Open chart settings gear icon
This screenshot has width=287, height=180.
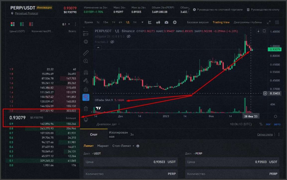(276, 116)
